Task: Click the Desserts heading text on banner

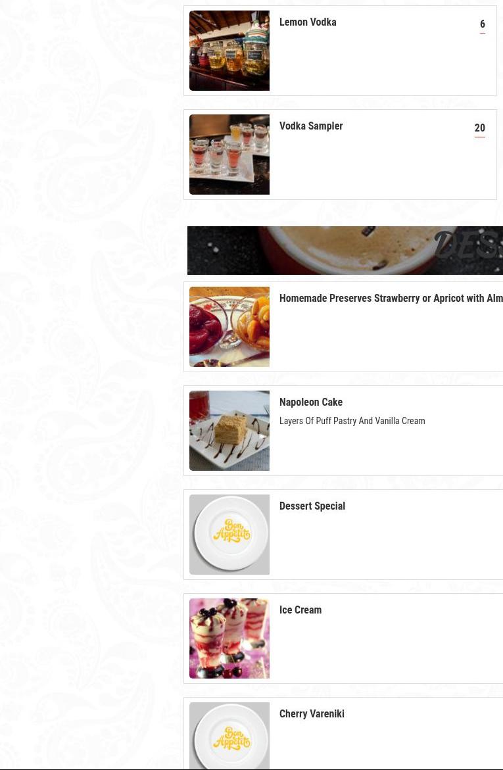Action: (x=469, y=245)
